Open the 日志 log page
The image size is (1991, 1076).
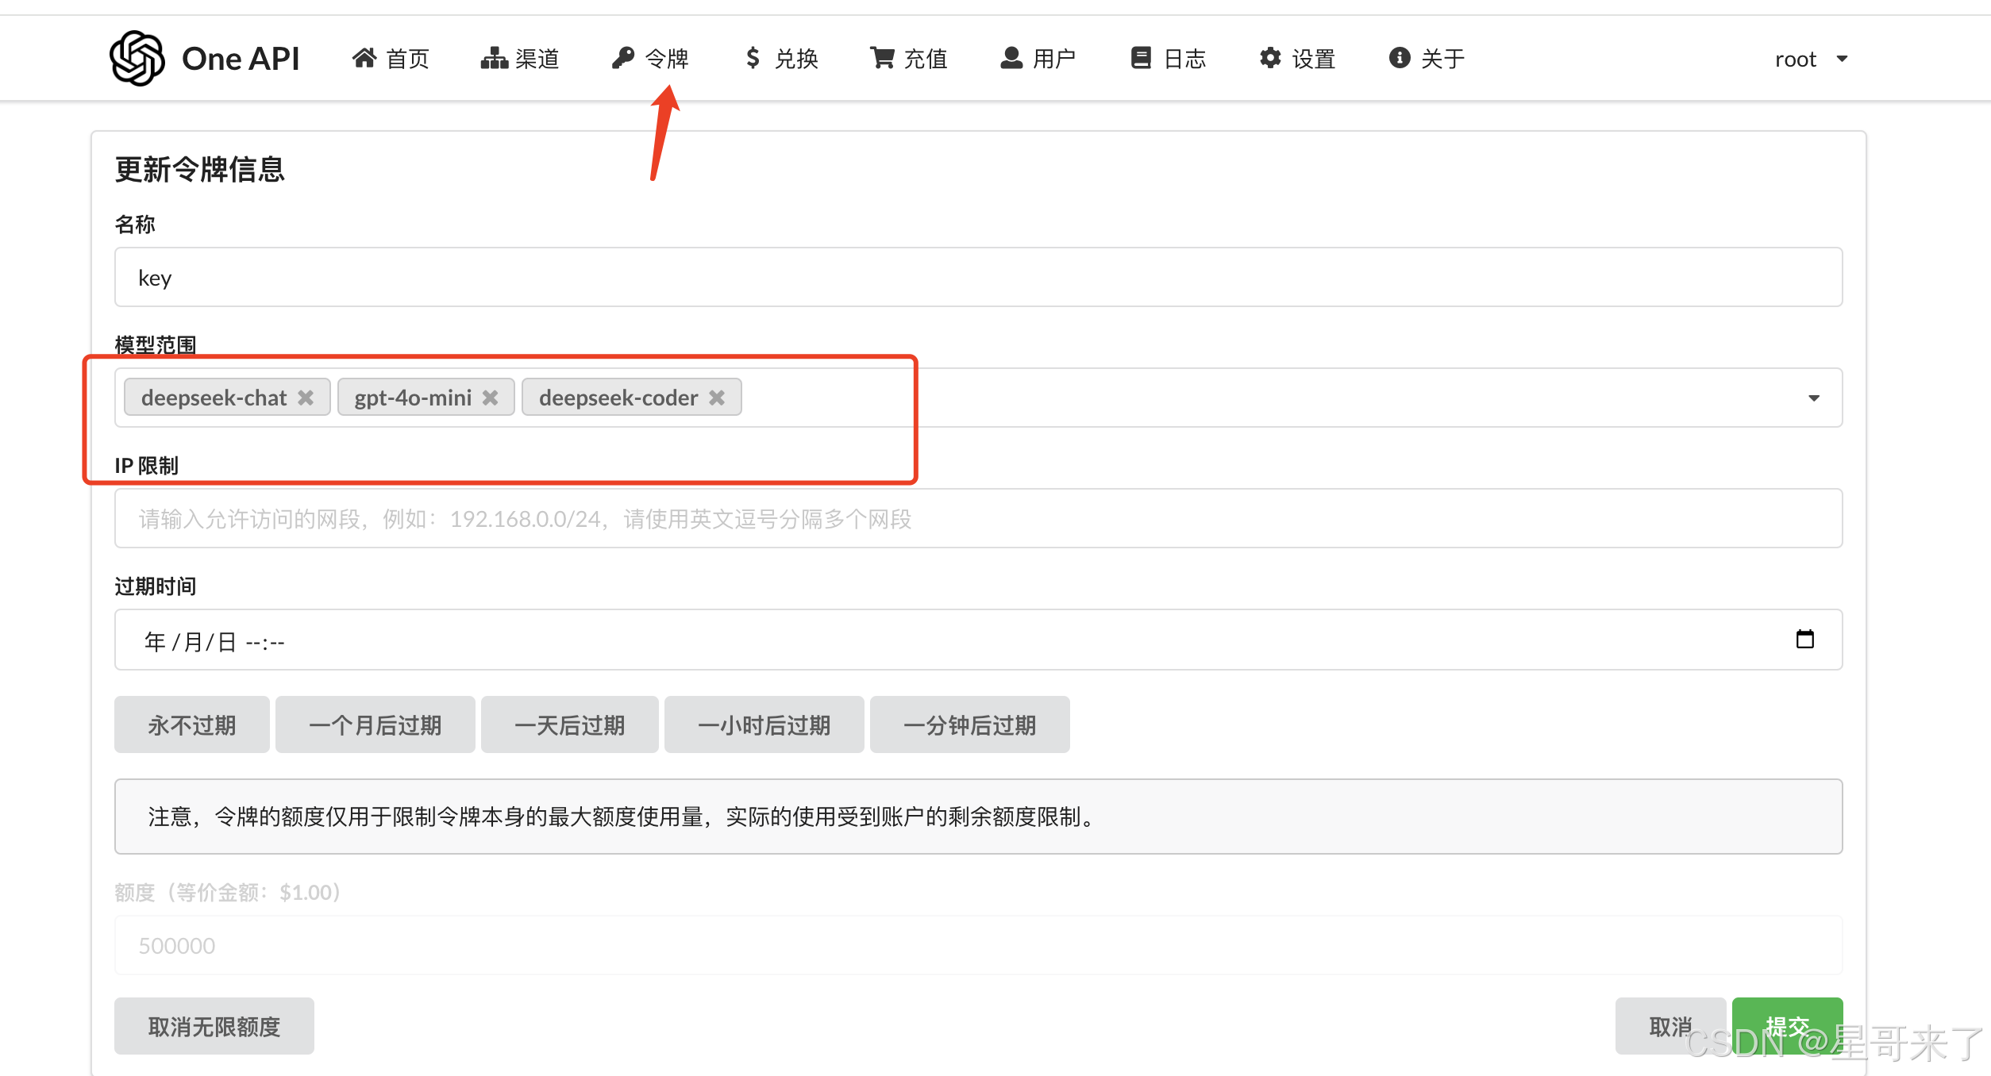pyautogui.click(x=1168, y=59)
